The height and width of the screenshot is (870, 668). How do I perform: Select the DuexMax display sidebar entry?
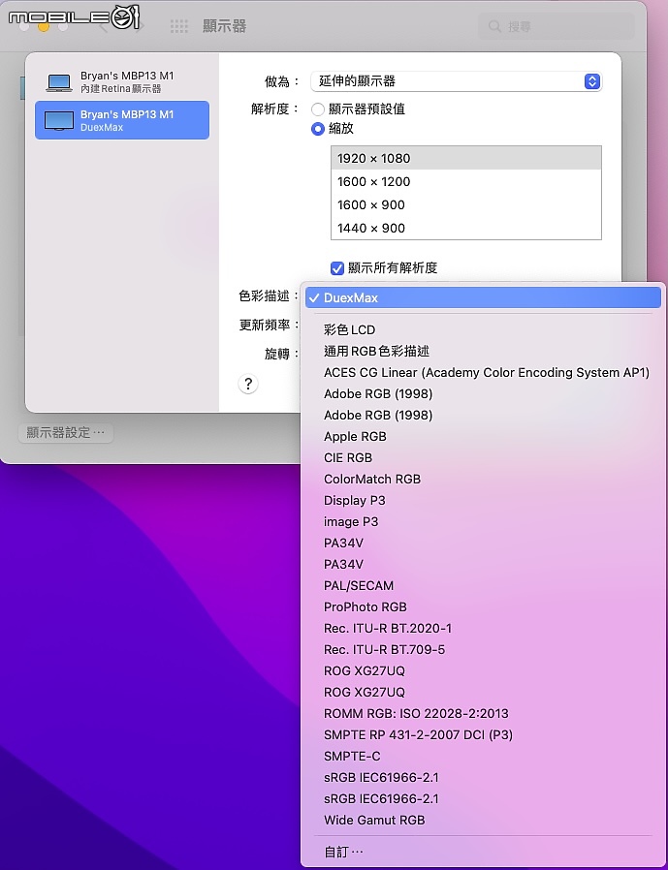pyautogui.click(x=122, y=120)
